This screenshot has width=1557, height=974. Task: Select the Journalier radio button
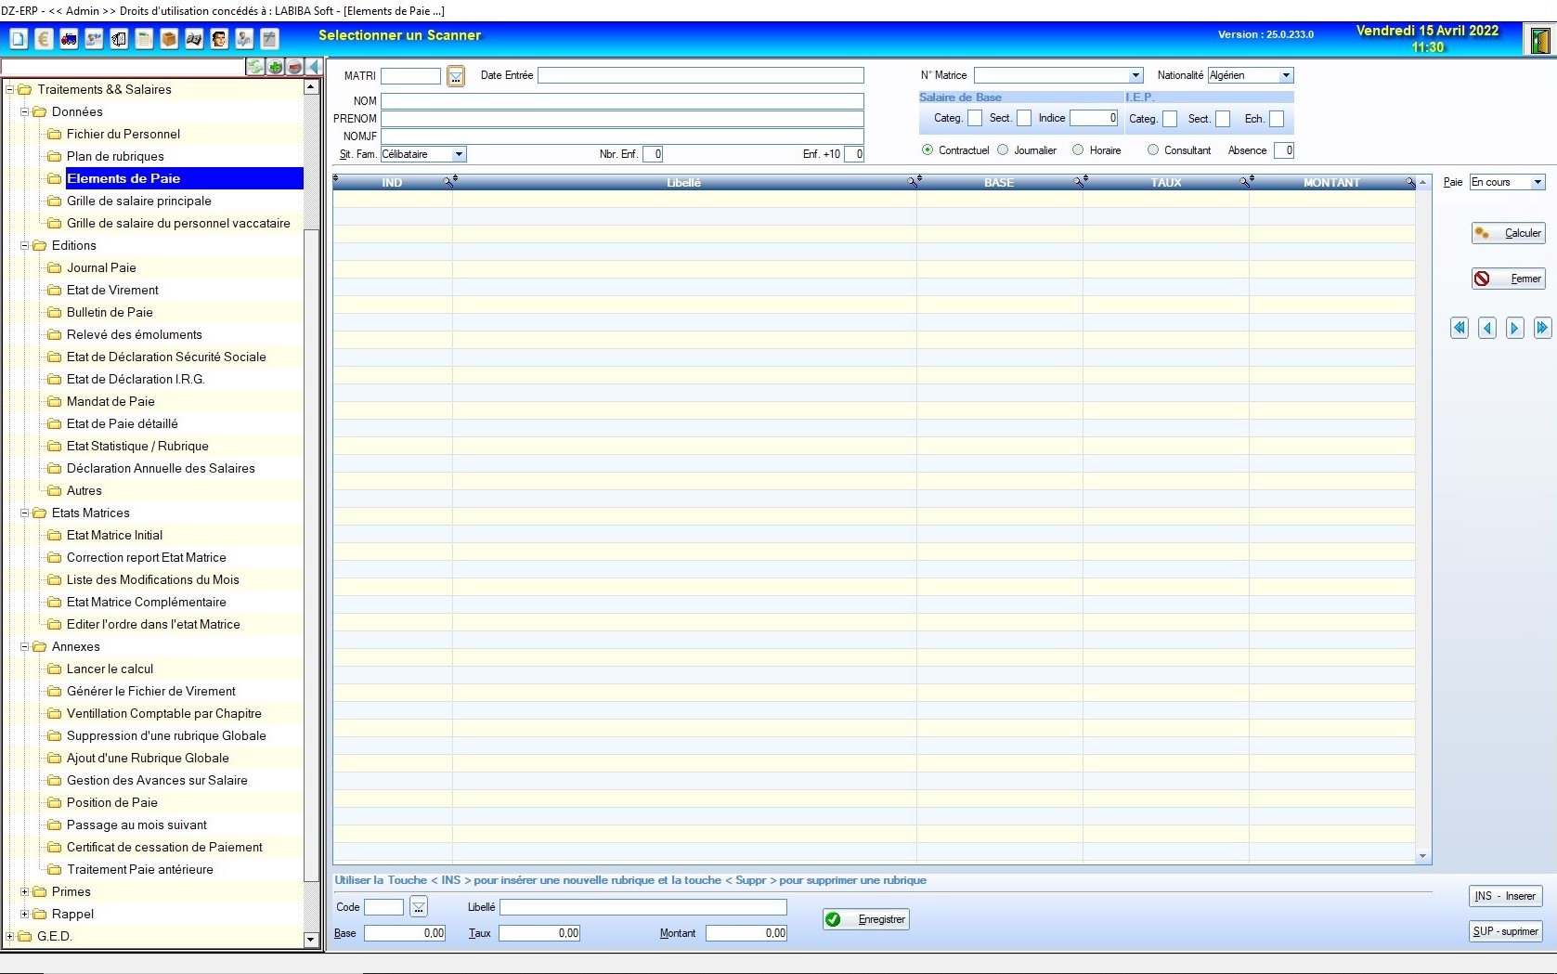(x=1003, y=150)
